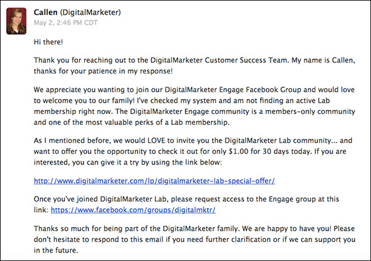
Task: Open the digitalmarketer-lab-special-offer link
Action: [x=154, y=181]
